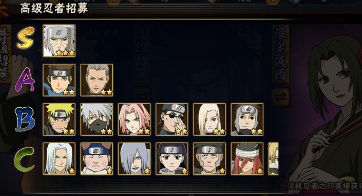
Task: Open the brown-haired A-rank ninja with blue scarf
Action: (x=59, y=80)
